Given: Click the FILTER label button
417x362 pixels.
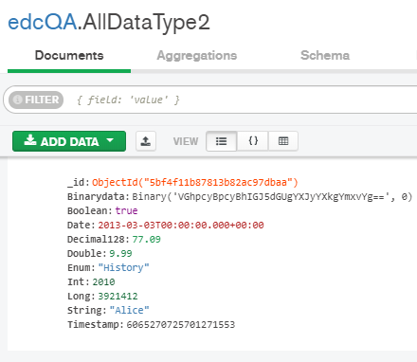Looking at the screenshot, I should pos(36,100).
